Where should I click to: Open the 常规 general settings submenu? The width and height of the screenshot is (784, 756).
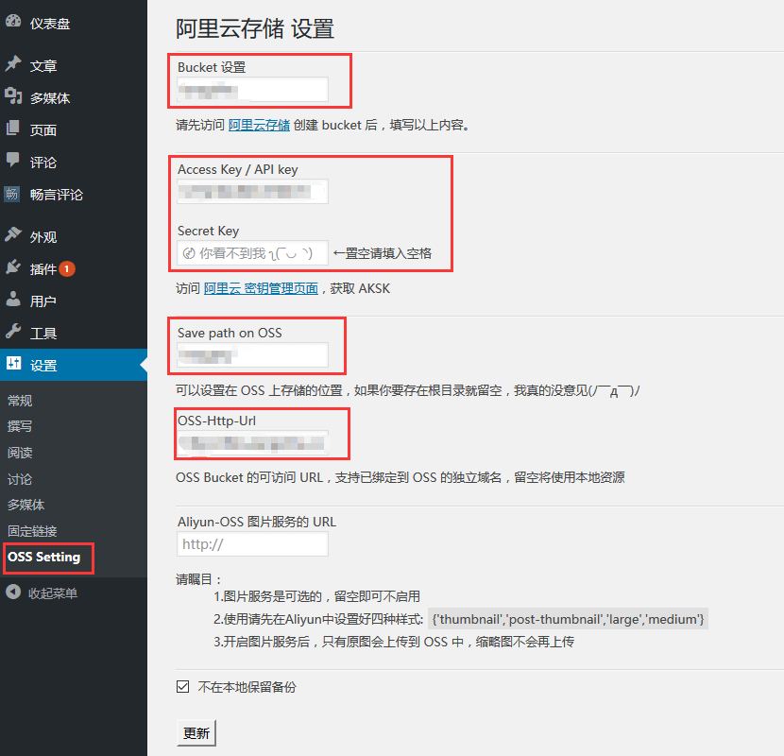click(x=20, y=401)
